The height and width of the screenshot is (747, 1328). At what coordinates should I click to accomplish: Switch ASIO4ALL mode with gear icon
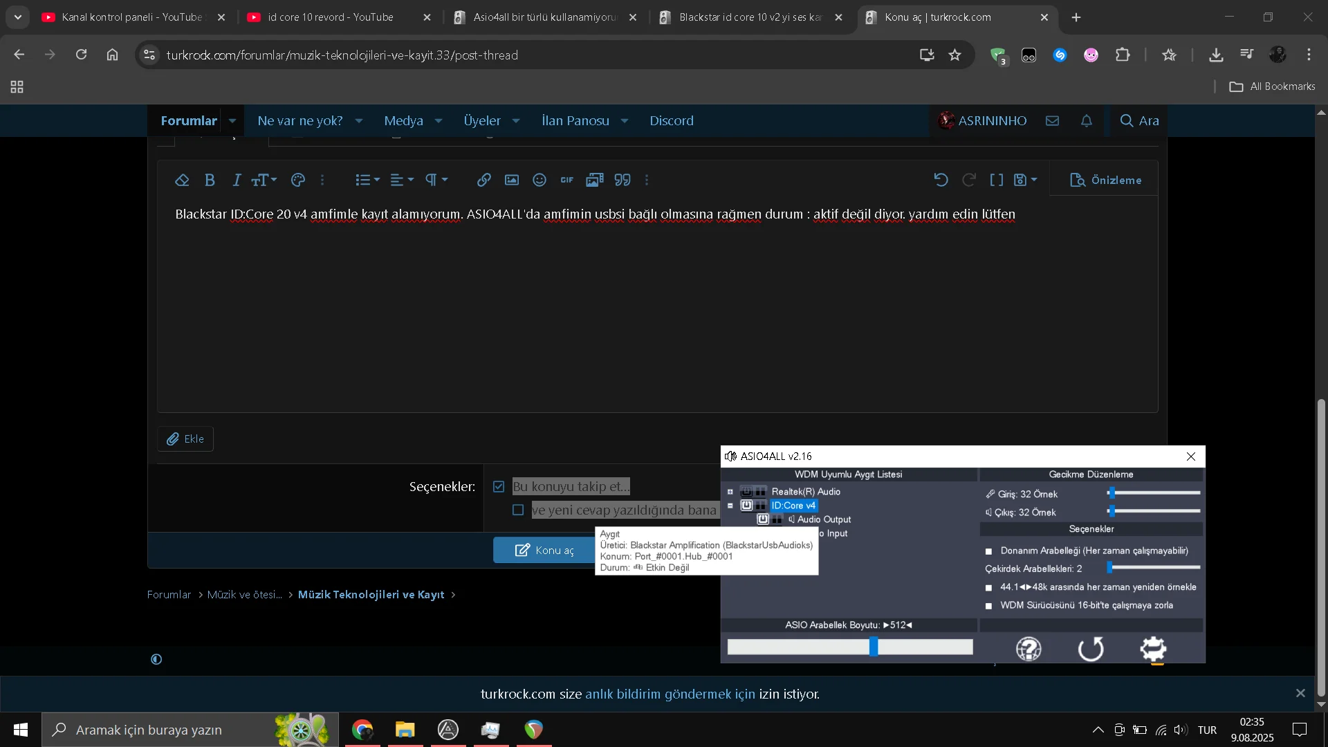click(1153, 649)
